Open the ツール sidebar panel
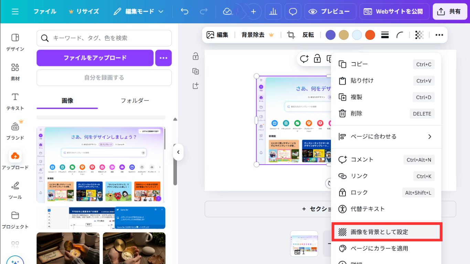 15,190
